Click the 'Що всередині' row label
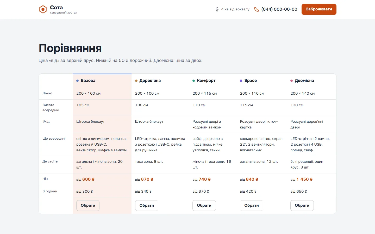Viewport: 375px width, 234px height. pos(54,139)
